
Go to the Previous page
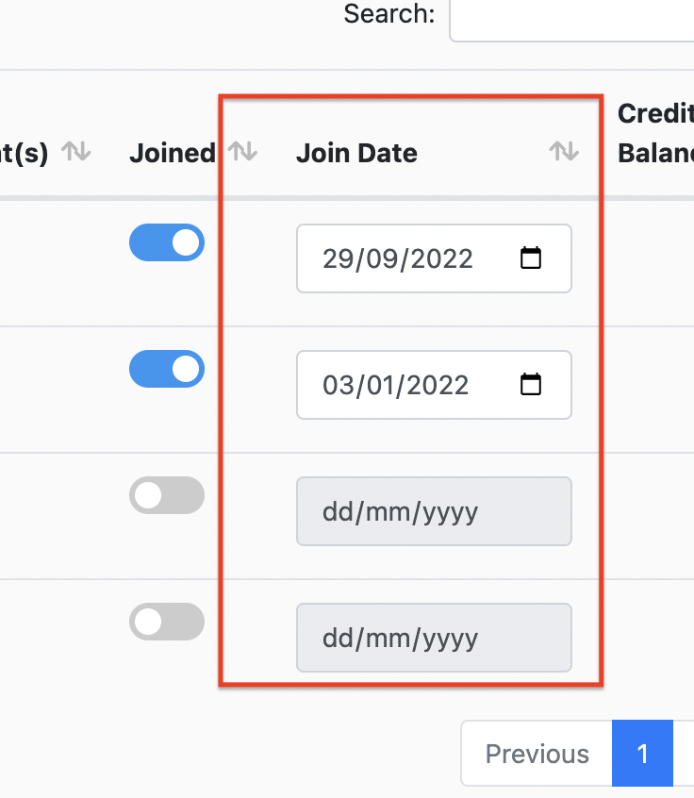coord(537,754)
